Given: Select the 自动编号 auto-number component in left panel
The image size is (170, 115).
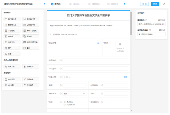Looking at the screenshot, I should click(x=31, y=85).
